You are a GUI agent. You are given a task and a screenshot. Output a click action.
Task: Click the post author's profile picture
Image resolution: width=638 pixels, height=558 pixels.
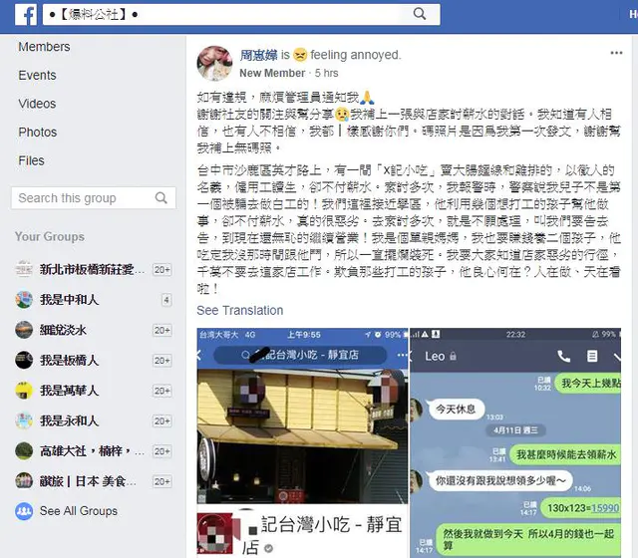tap(215, 64)
